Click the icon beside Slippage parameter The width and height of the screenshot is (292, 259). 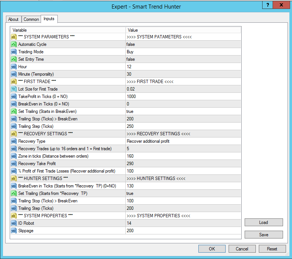click(x=14, y=231)
